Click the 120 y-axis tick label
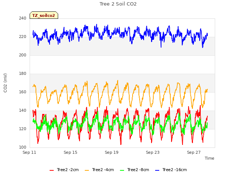The image size is (237, 177). point(23,129)
